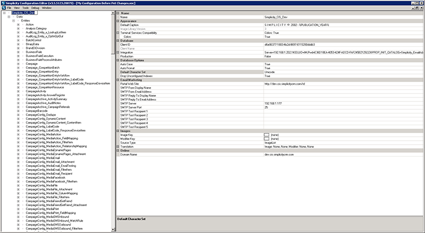425x233 pixels.
Task: Click the Source Type ImageList value
Action: pos(343,142)
